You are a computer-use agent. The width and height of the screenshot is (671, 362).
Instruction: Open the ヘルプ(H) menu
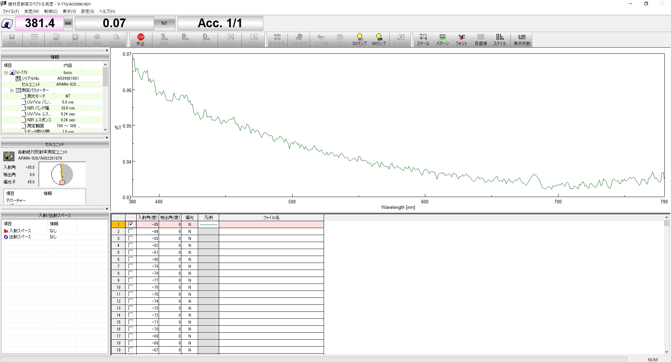[x=107, y=12]
